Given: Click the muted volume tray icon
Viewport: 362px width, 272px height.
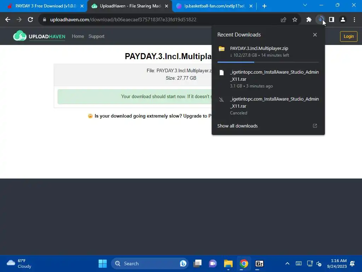Looking at the screenshot, I should click(x=319, y=263).
